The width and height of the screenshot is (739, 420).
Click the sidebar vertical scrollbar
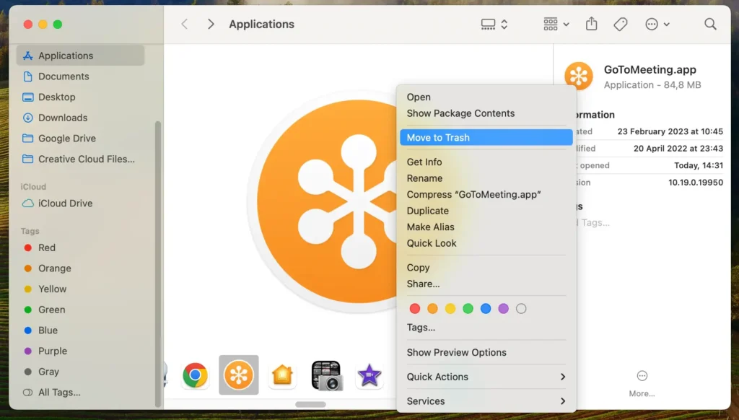point(158,264)
